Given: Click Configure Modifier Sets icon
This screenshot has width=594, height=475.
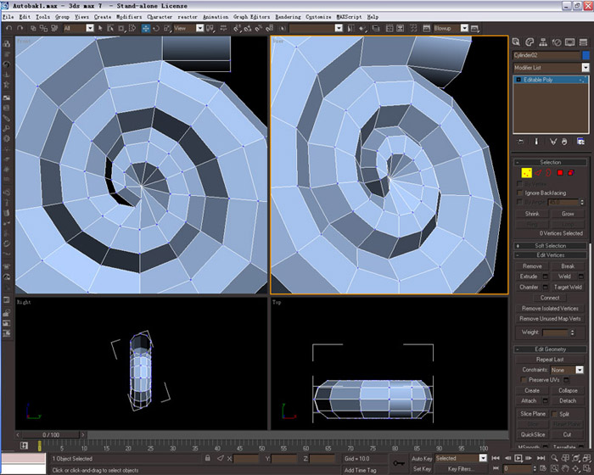Looking at the screenshot, I should [x=580, y=142].
